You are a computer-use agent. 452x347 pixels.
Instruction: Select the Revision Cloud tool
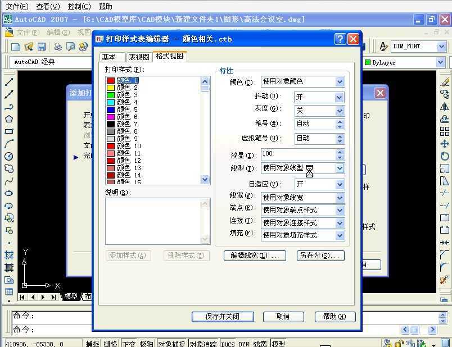[x=9, y=168]
